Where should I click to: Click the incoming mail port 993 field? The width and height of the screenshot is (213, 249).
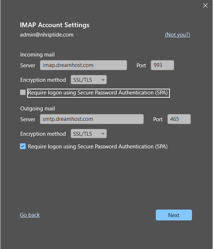(162, 65)
